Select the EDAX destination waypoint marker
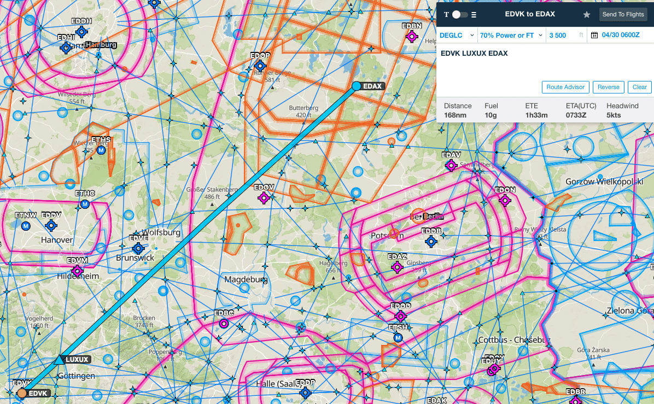Screen dimensions: 654x404 357,86
